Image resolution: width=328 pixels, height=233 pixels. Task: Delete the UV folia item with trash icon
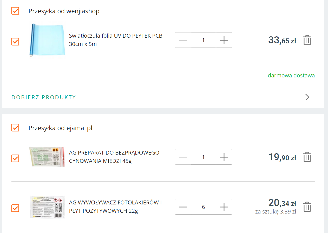pyautogui.click(x=307, y=40)
